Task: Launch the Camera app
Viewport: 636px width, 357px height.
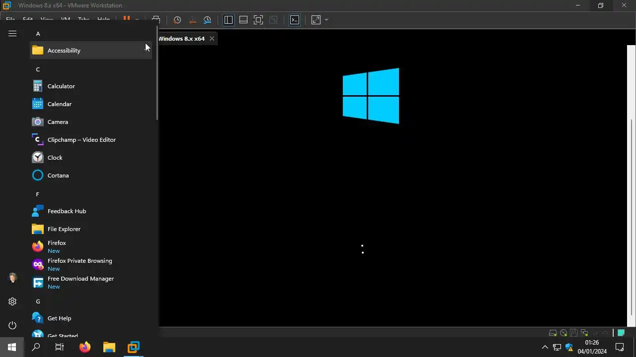Action: point(91,122)
